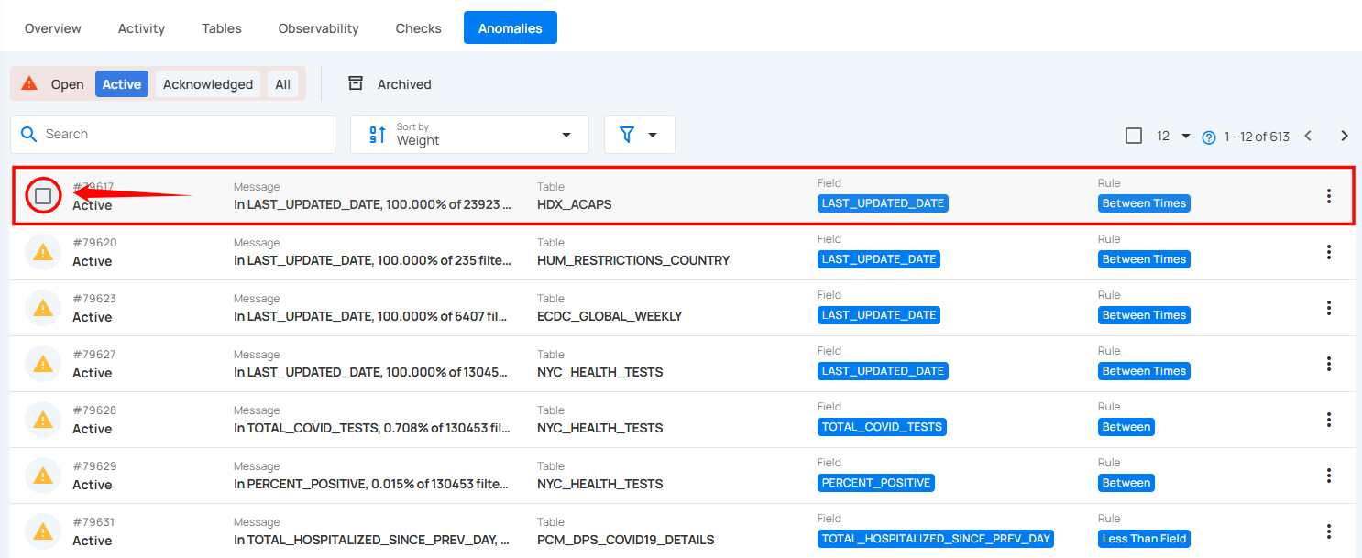
Task: Click the Between rule tag for #79628
Action: (x=1126, y=427)
